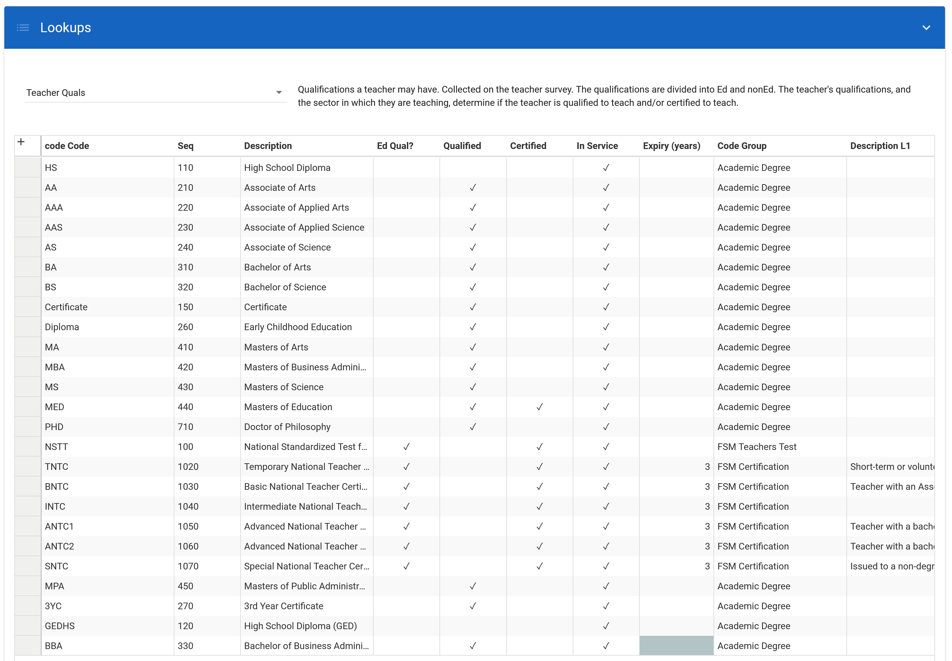Toggle Qualified checkmark for Associate of Arts
The width and height of the screenshot is (952, 661).
(473, 187)
